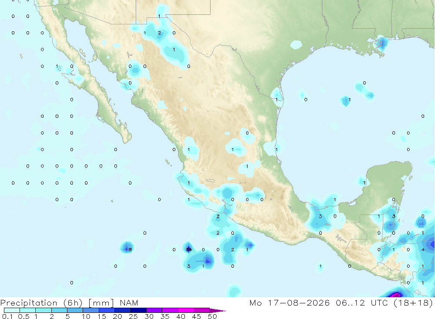
Task: Click the 45–50 mm legend color segment
Action: [202, 310]
